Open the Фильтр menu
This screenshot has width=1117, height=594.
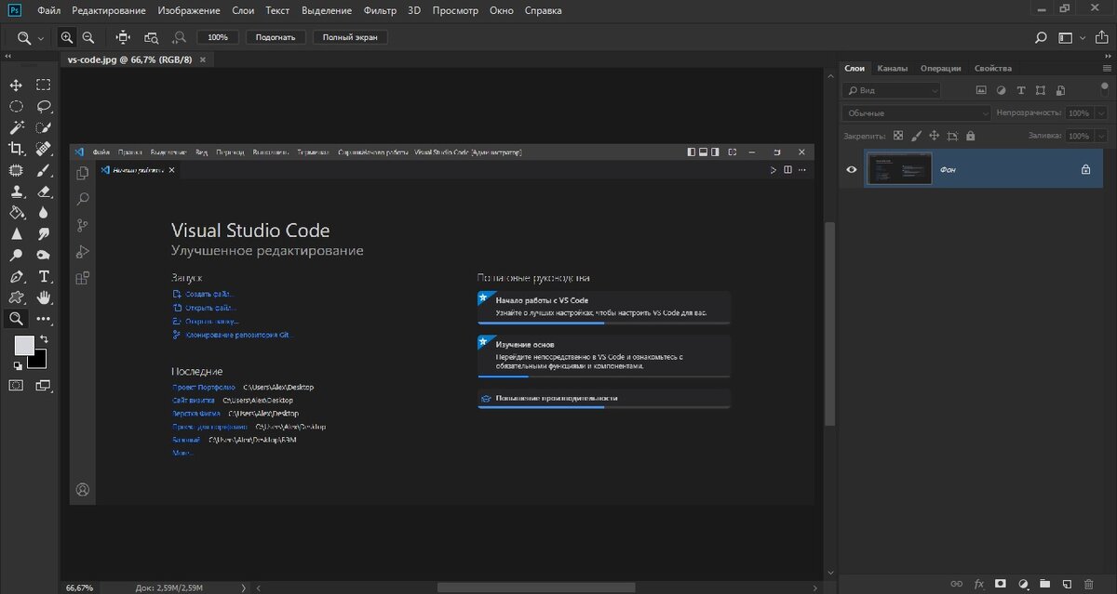[x=380, y=10]
